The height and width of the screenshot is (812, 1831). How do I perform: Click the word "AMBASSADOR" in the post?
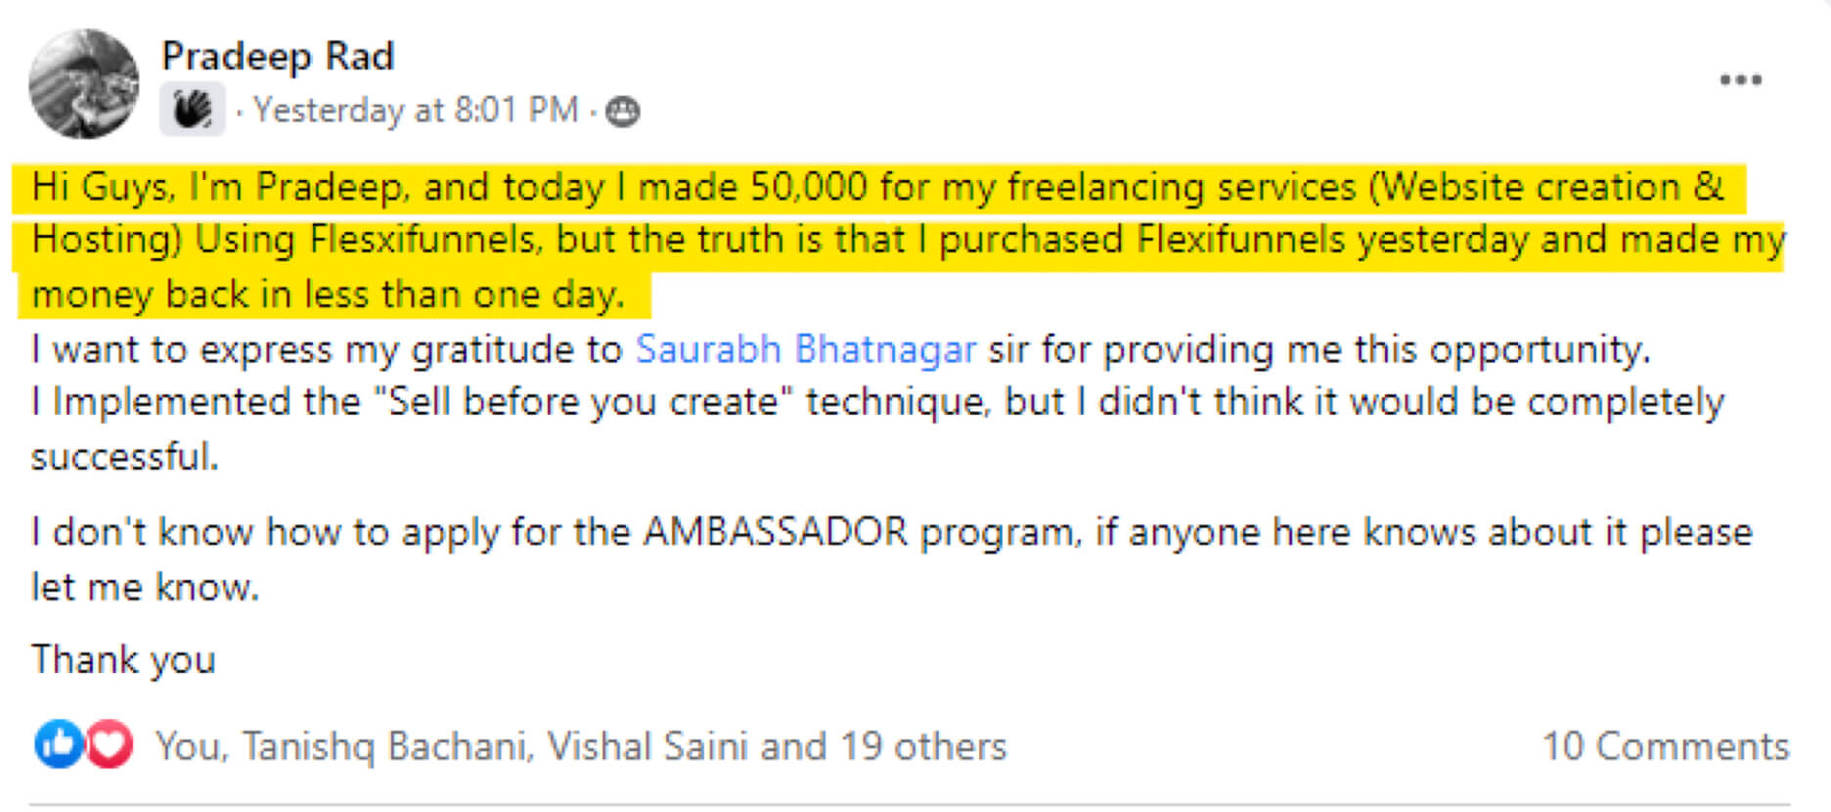tap(775, 532)
